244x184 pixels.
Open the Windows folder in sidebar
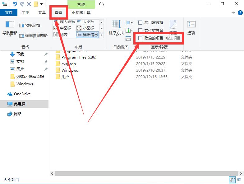tap(21, 84)
